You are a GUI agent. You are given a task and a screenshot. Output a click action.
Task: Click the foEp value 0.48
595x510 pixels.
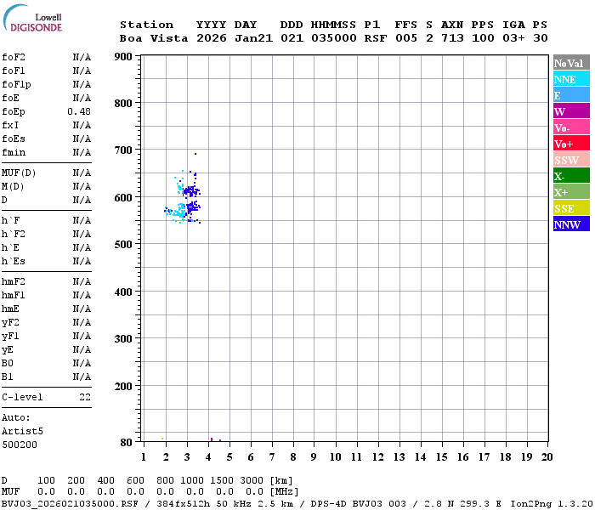pyautogui.click(x=79, y=111)
